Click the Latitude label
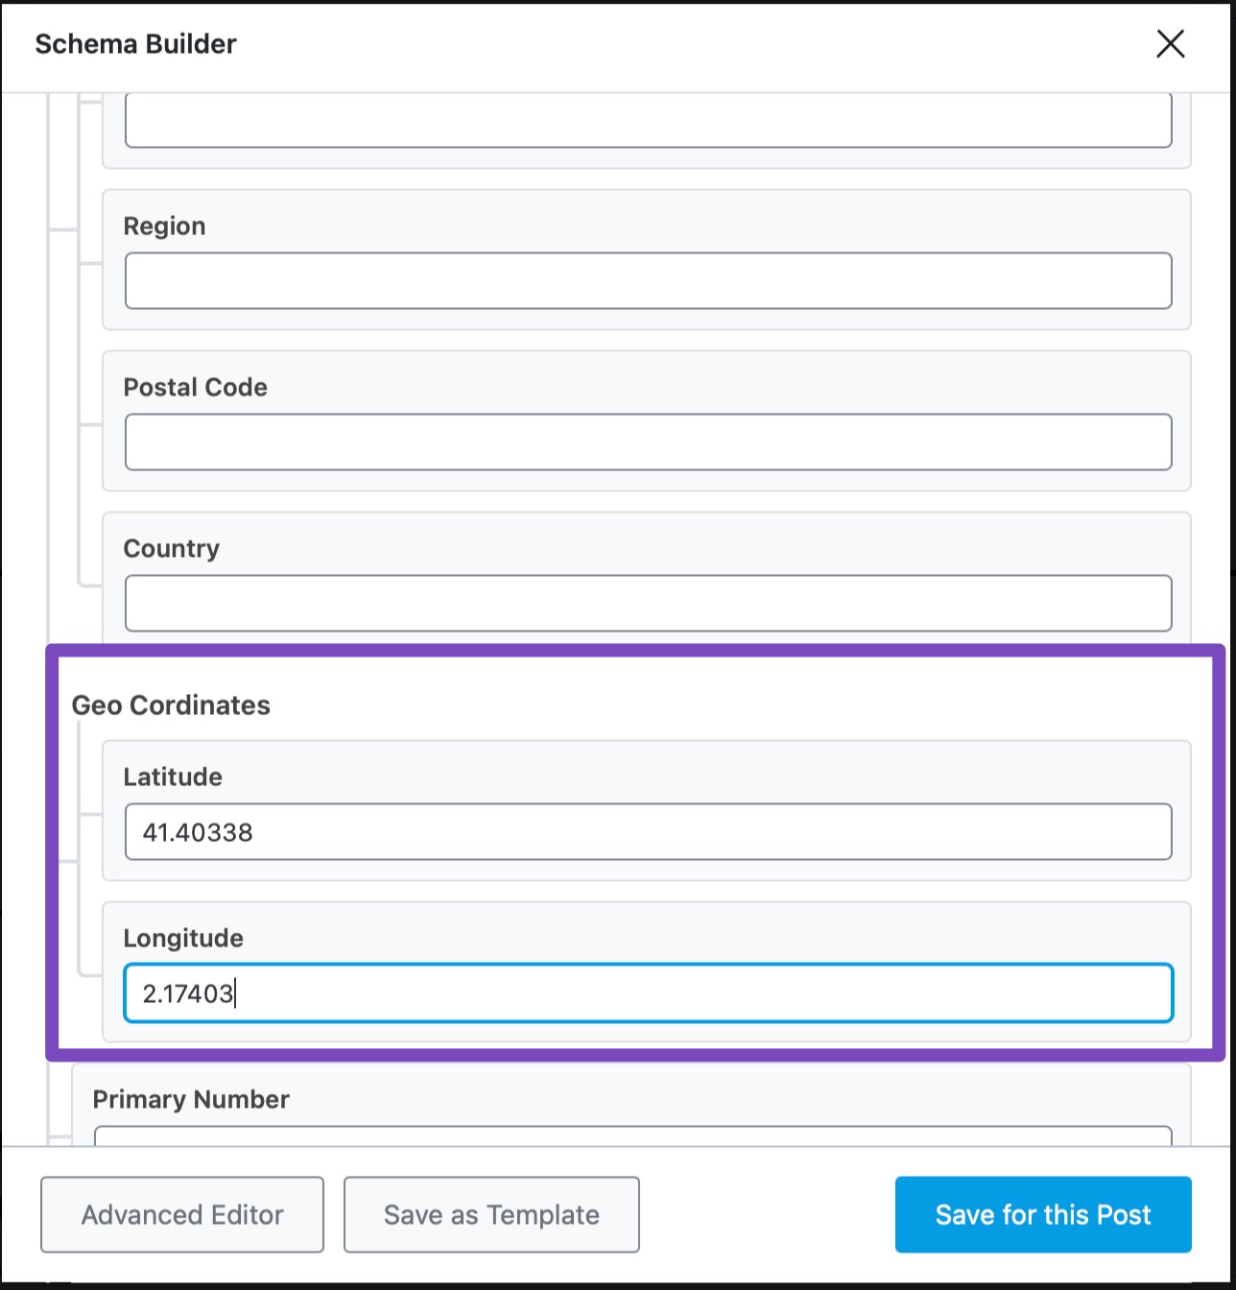 pos(173,776)
